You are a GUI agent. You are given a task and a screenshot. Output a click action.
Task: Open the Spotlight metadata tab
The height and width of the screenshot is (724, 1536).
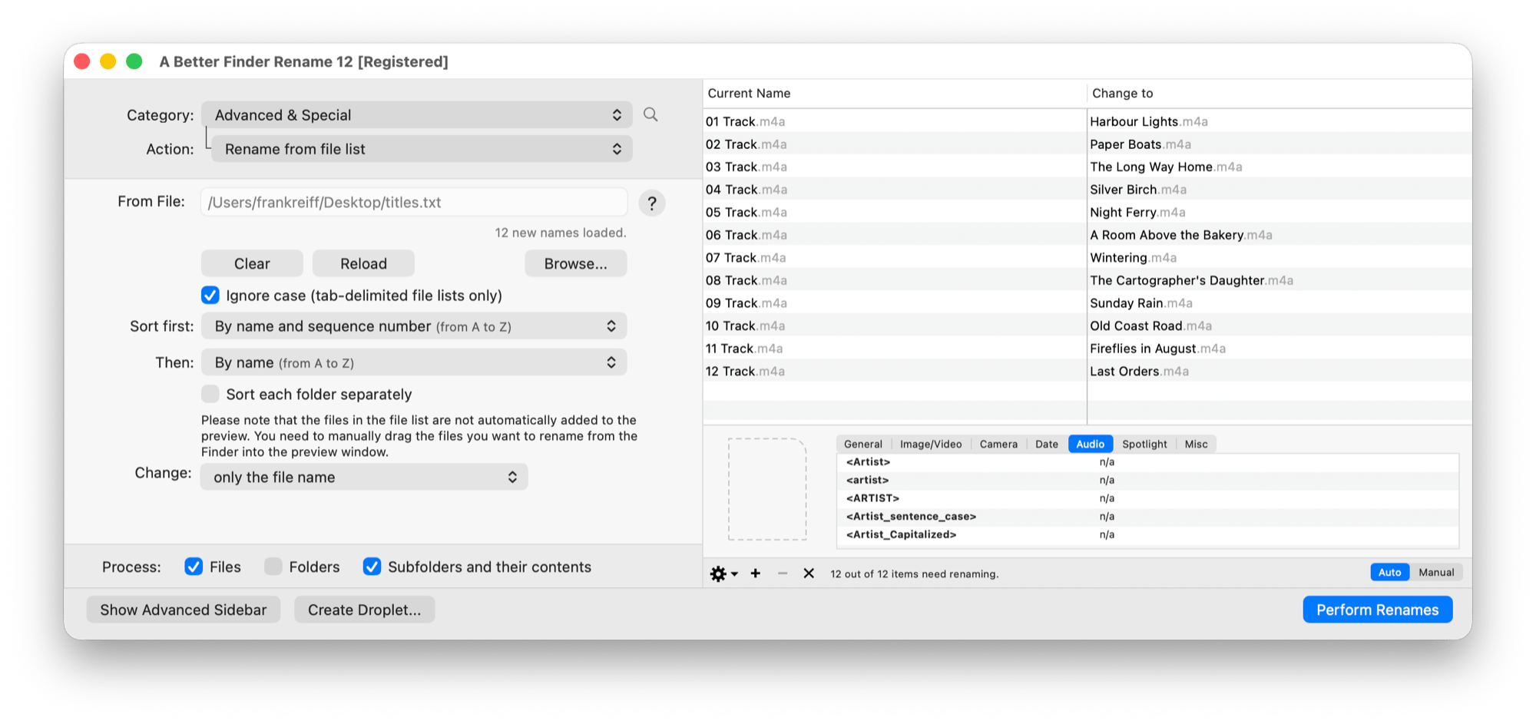(x=1144, y=444)
